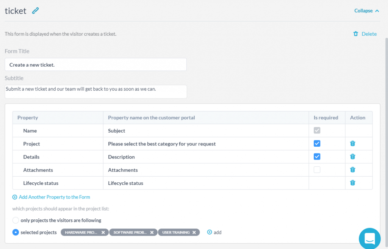
Task: Enable Is required for Attachments
Action: (317, 169)
